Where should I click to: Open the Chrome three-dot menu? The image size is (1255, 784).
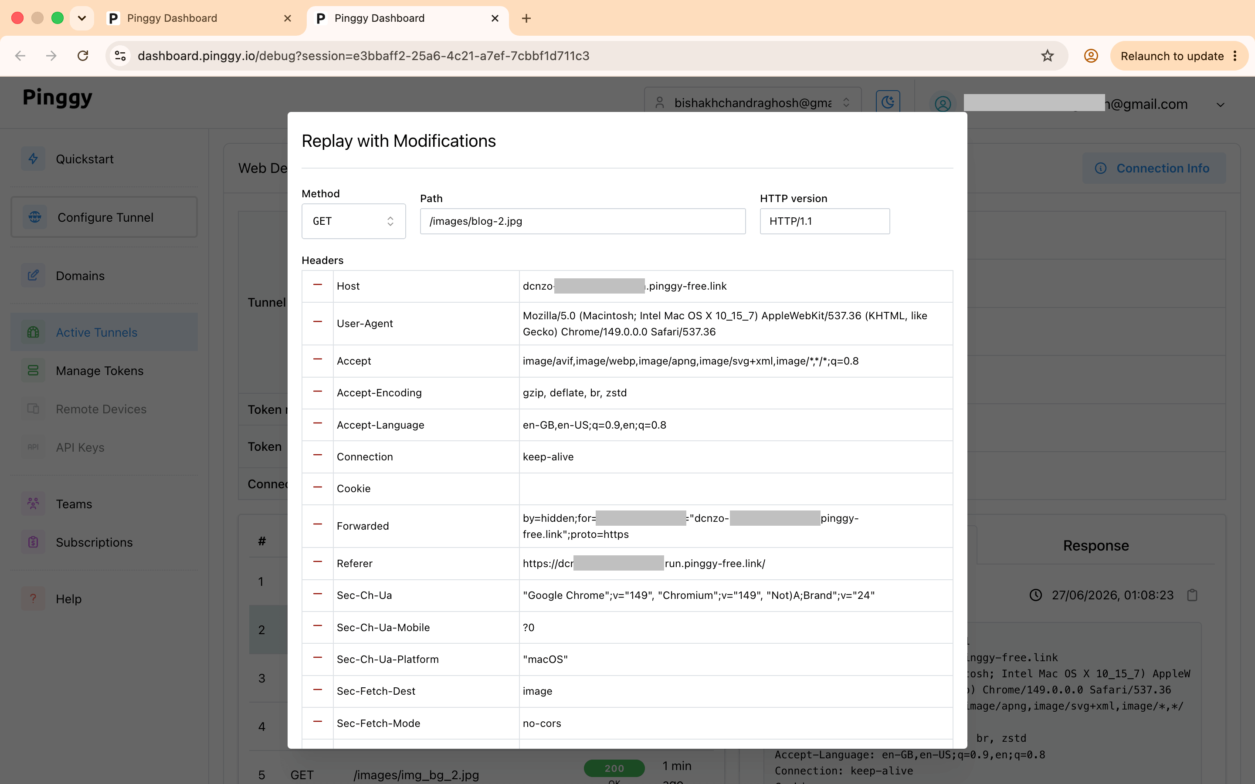[1235, 56]
